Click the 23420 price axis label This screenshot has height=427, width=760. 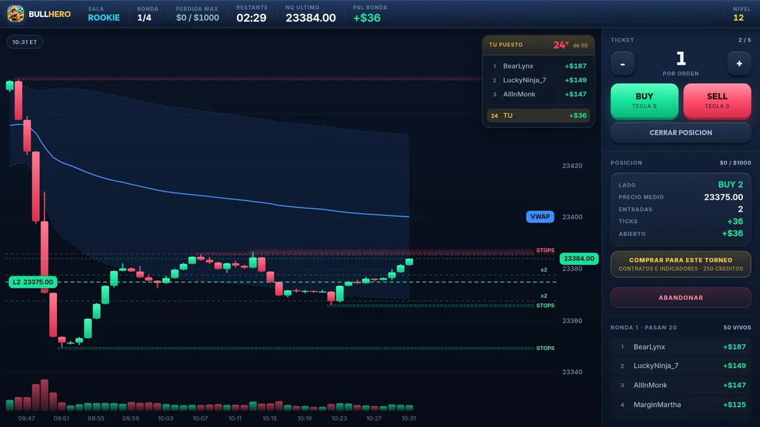click(x=572, y=166)
